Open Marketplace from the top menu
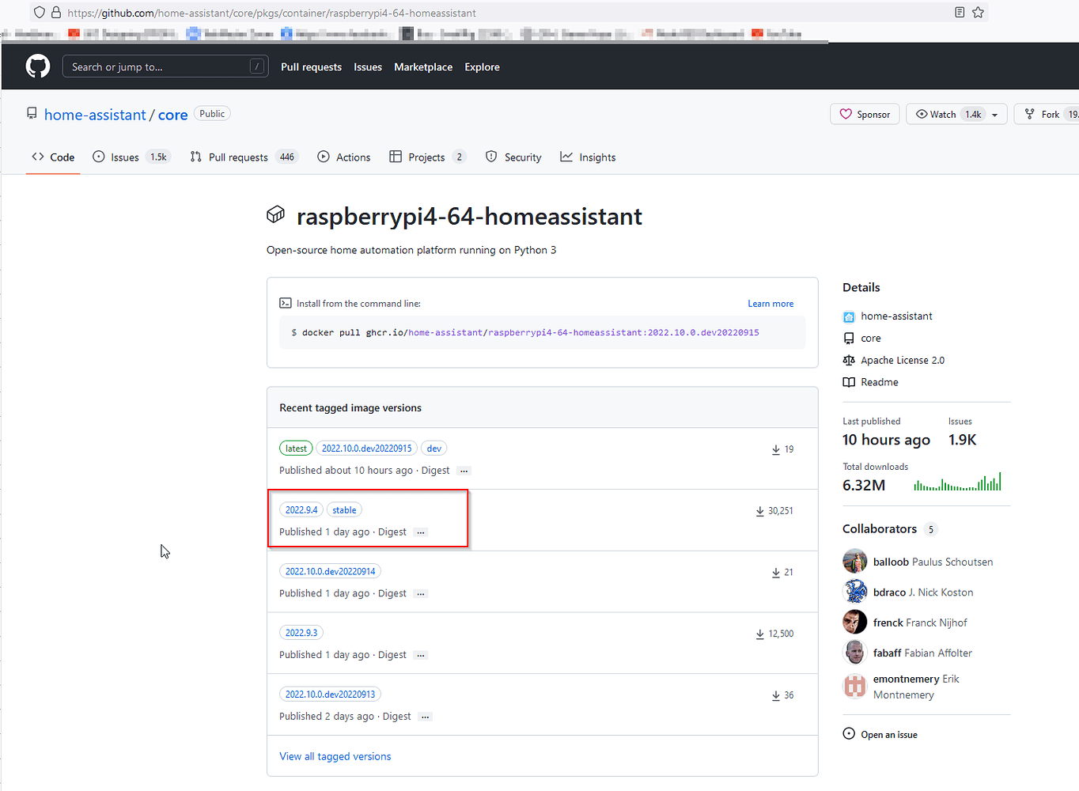 pyautogui.click(x=423, y=67)
